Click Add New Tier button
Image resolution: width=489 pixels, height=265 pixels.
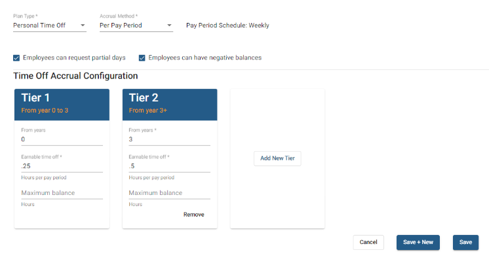(x=277, y=158)
